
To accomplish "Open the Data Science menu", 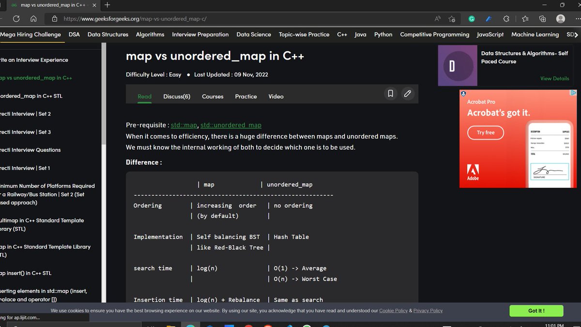I will (x=254, y=34).
